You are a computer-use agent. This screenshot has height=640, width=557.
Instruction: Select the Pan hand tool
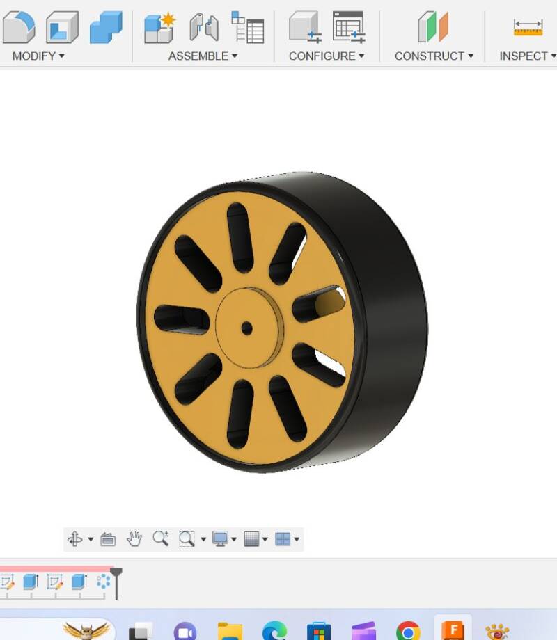[x=134, y=538]
